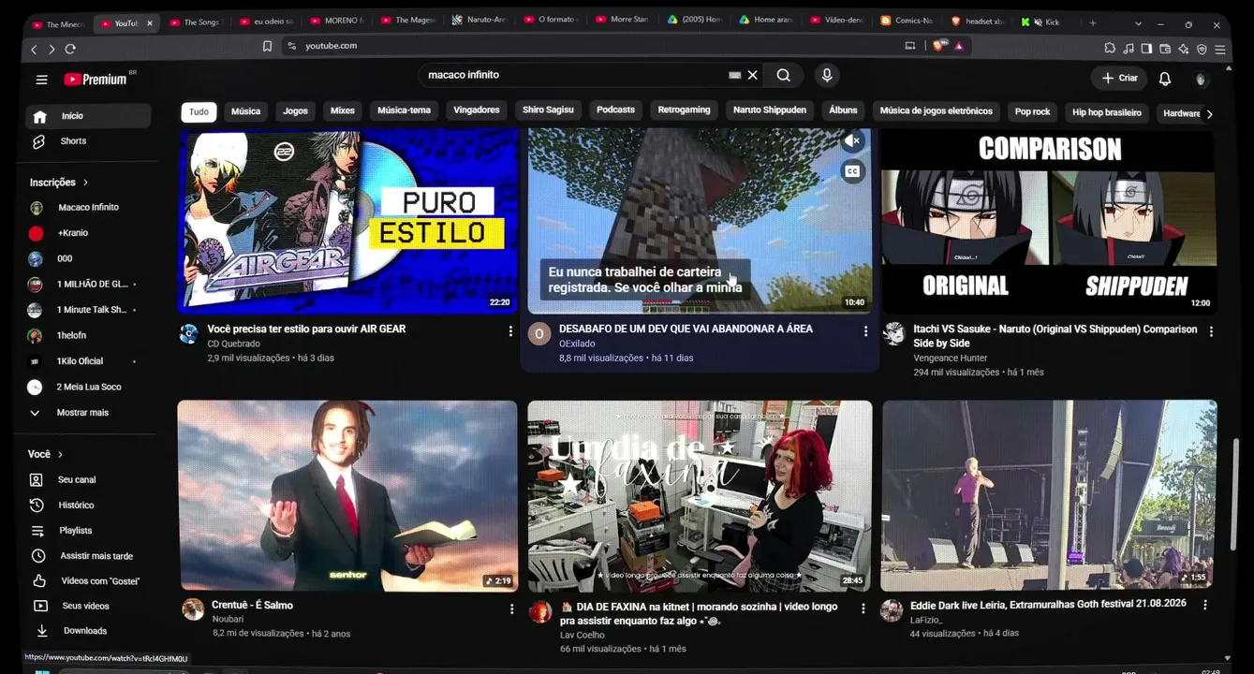Click the Criar button

point(1119,79)
